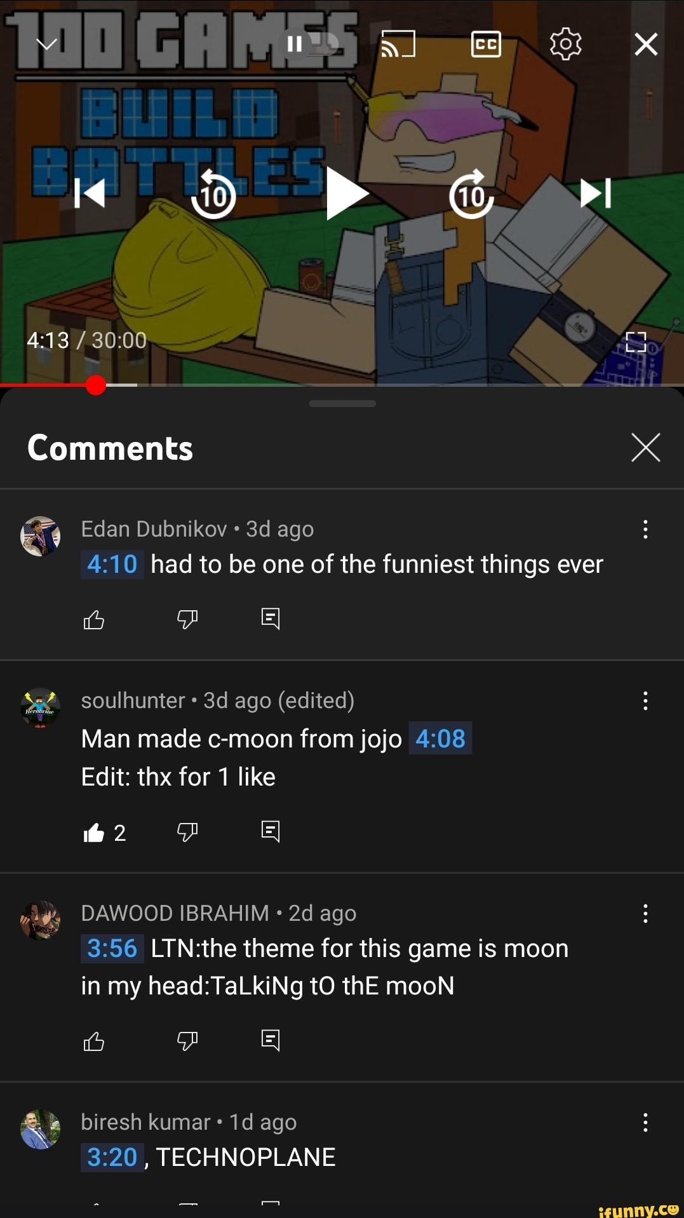Like Edan Dubnikov's comment
Screen dimensions: 684x1218
tap(93, 619)
